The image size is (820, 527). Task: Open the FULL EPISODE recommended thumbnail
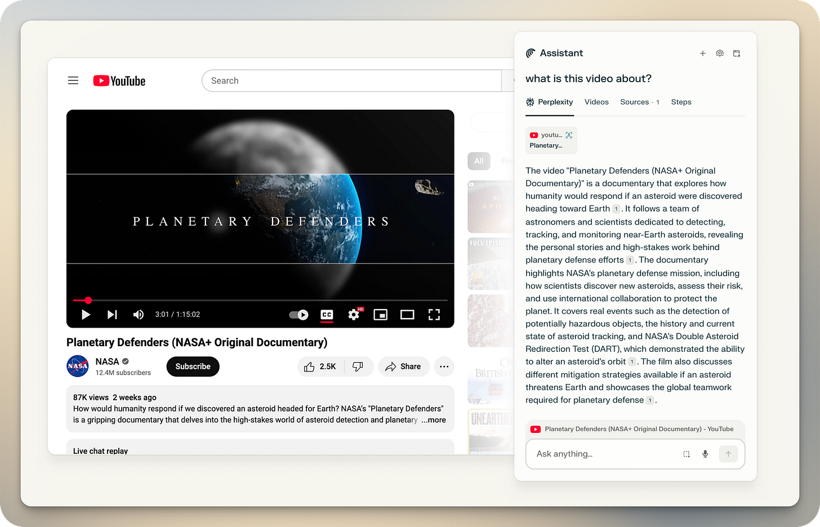coord(491,263)
